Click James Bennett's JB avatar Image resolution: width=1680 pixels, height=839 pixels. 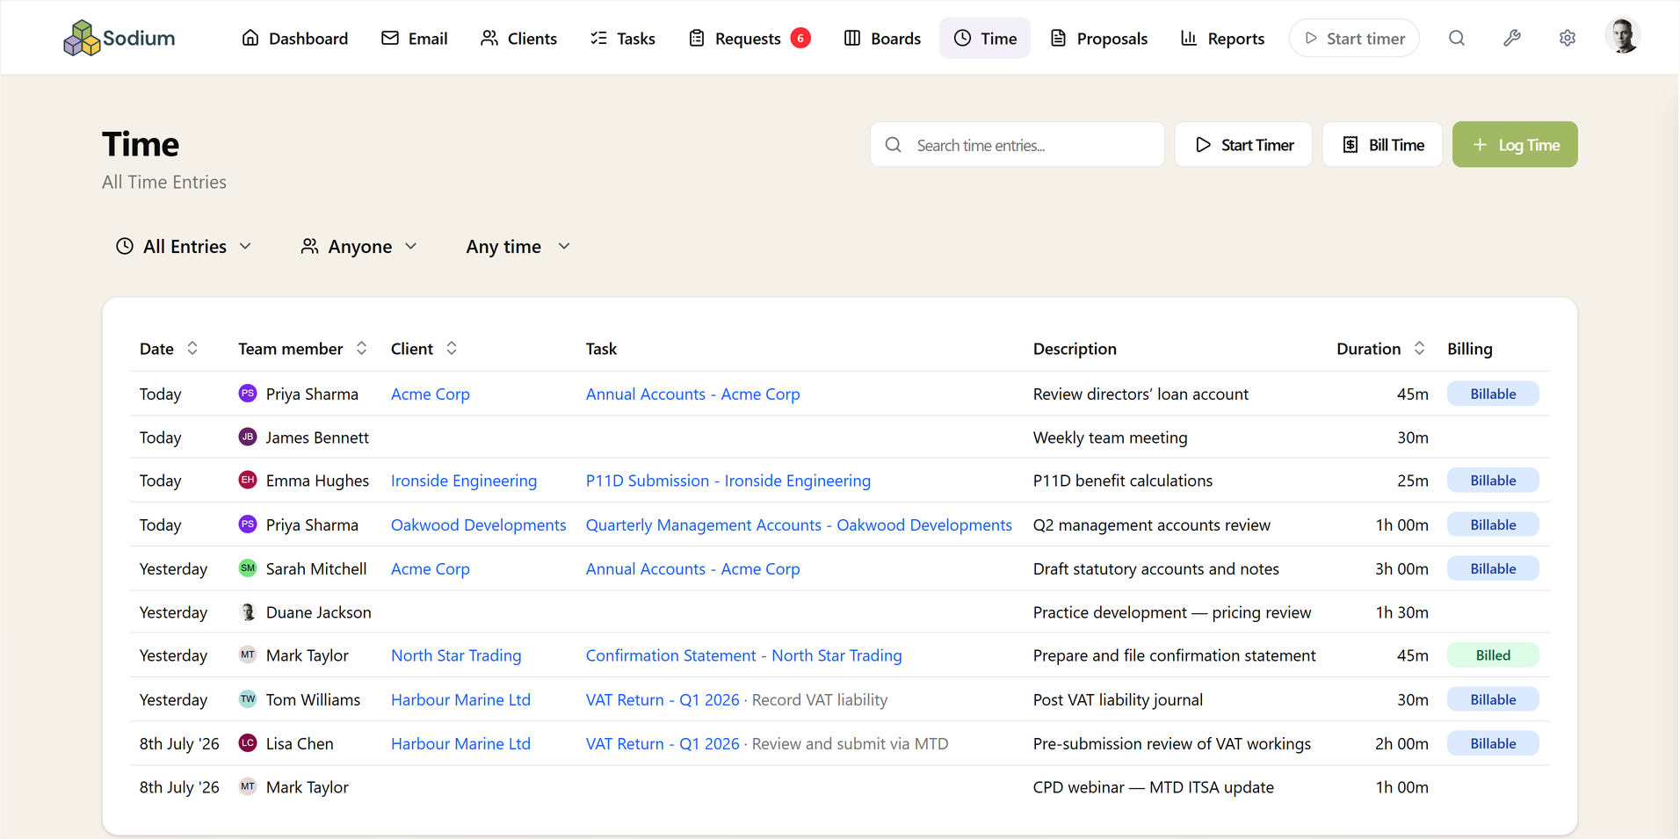point(248,437)
